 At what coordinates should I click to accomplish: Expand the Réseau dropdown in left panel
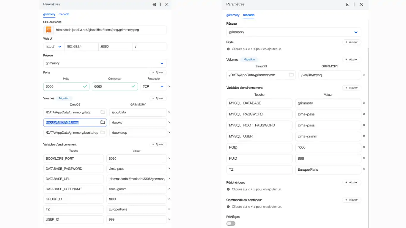pos(105,63)
